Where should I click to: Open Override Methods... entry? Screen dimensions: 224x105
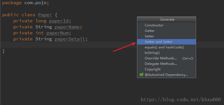click(x=167, y=58)
